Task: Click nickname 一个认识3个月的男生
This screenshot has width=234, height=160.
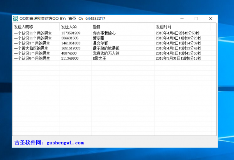Action: 32,43
